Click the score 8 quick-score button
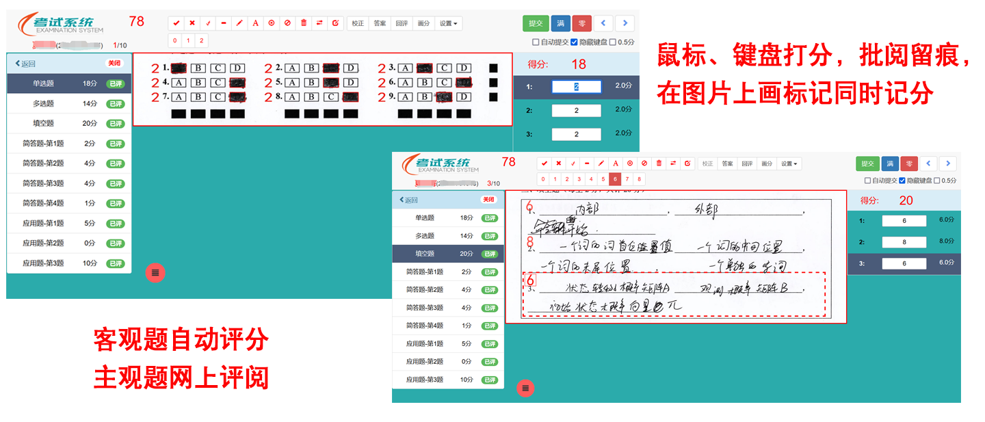 coord(639,179)
